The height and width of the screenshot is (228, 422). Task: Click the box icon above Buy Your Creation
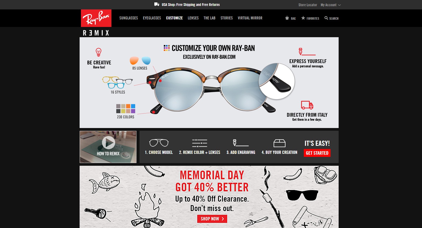tap(279, 143)
